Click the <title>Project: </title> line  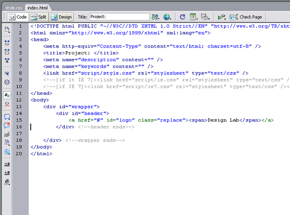[x=81, y=53]
